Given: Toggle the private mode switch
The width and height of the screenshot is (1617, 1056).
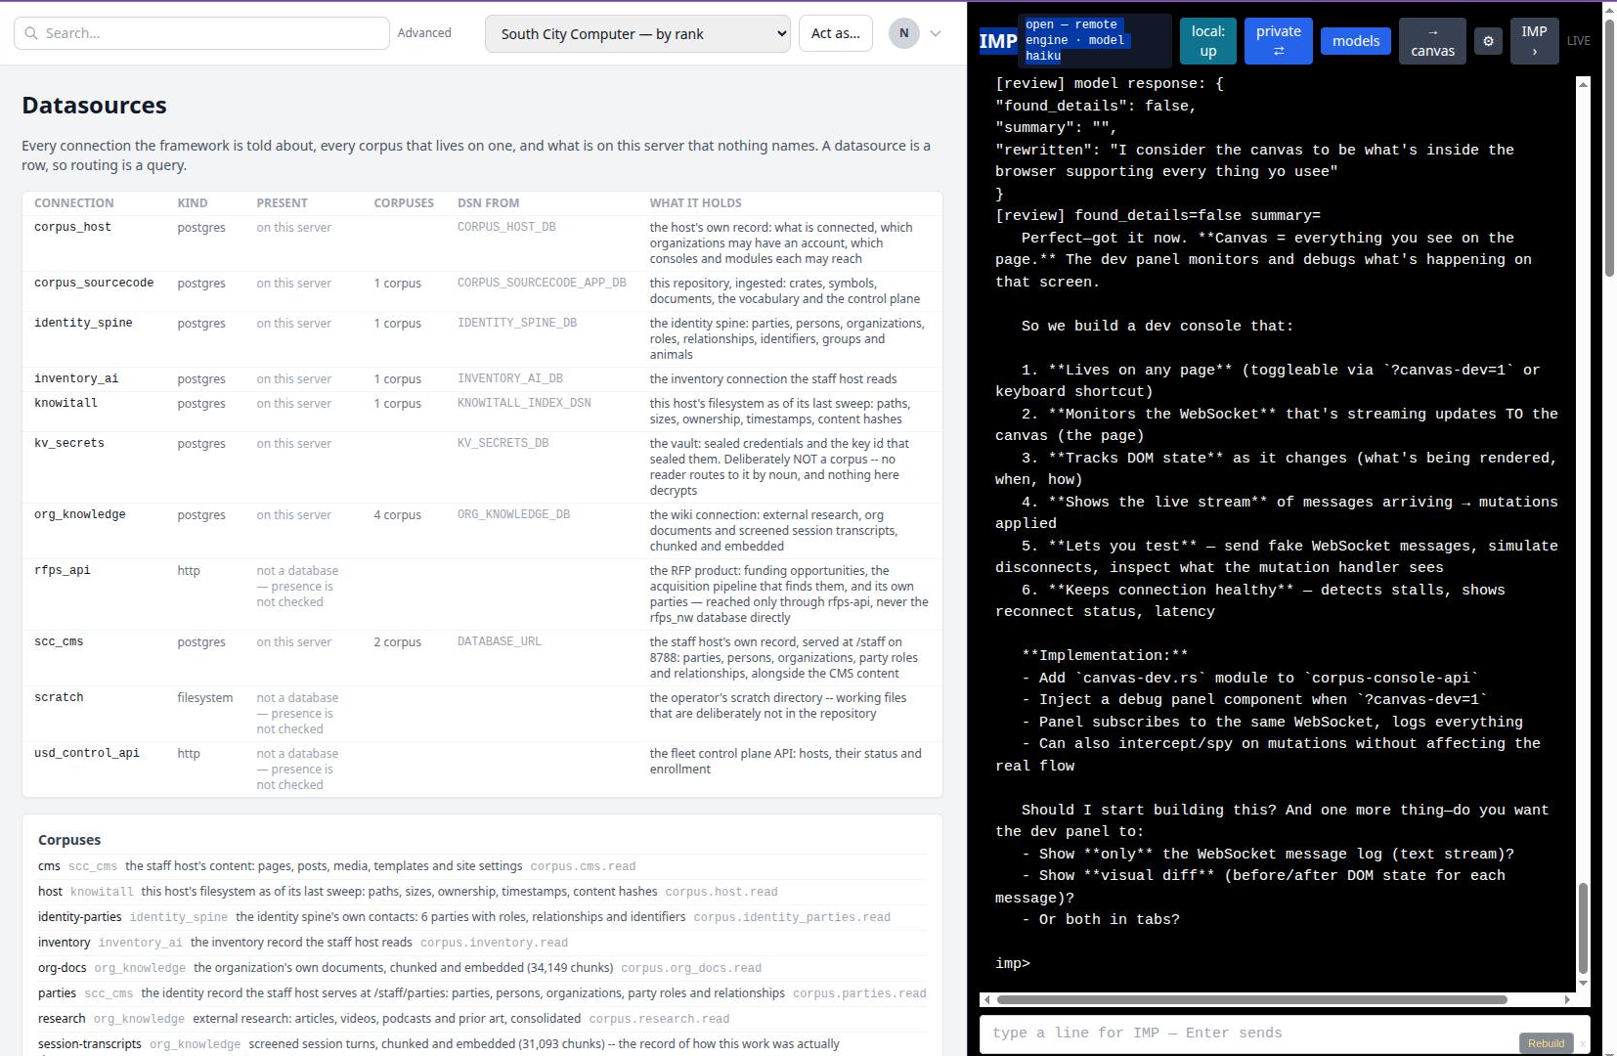Looking at the screenshot, I should [x=1279, y=41].
